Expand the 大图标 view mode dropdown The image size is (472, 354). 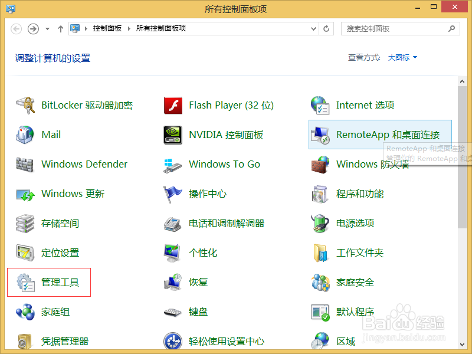pyautogui.click(x=402, y=57)
